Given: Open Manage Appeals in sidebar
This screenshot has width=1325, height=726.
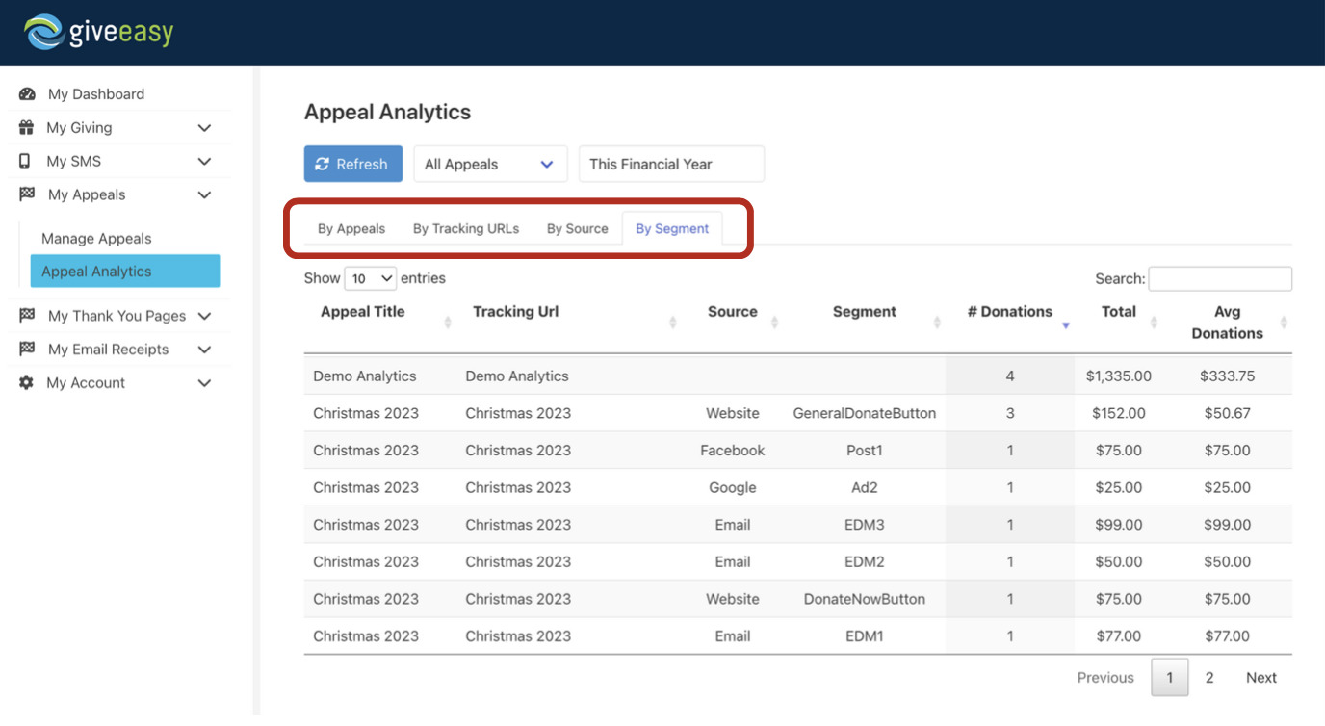Looking at the screenshot, I should pyautogui.click(x=96, y=239).
